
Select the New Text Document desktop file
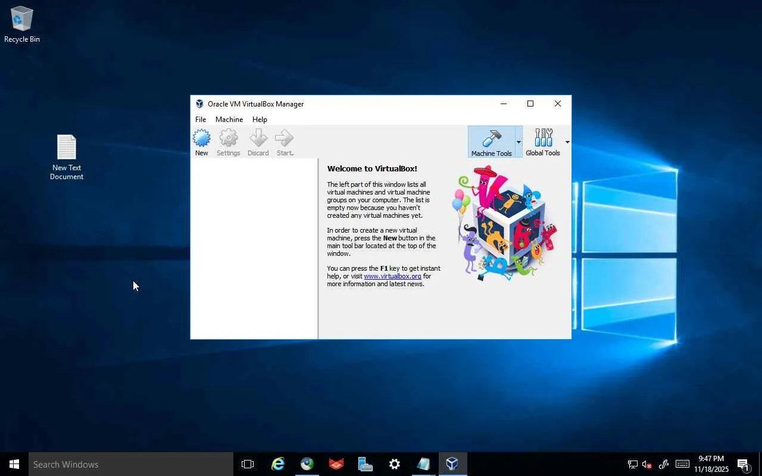[x=67, y=157]
